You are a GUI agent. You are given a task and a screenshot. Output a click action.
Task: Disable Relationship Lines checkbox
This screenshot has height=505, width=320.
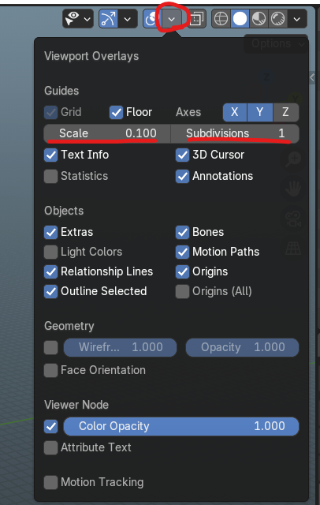click(x=50, y=271)
